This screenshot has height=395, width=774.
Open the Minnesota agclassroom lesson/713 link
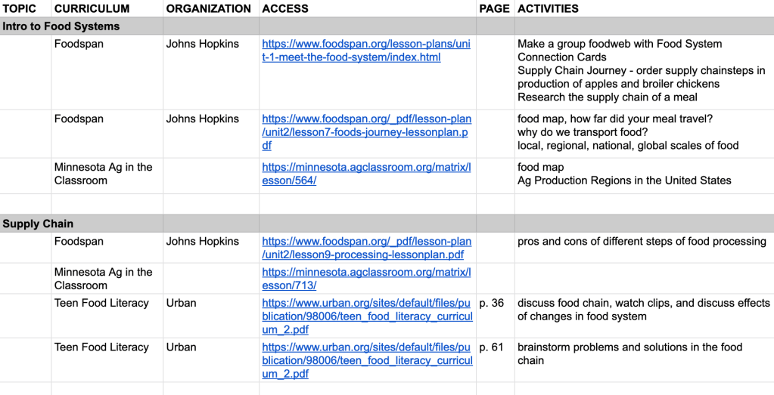[x=366, y=279]
